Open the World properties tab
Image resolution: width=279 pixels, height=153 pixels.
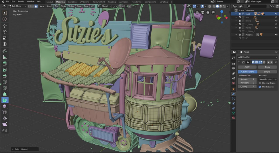click(233, 83)
